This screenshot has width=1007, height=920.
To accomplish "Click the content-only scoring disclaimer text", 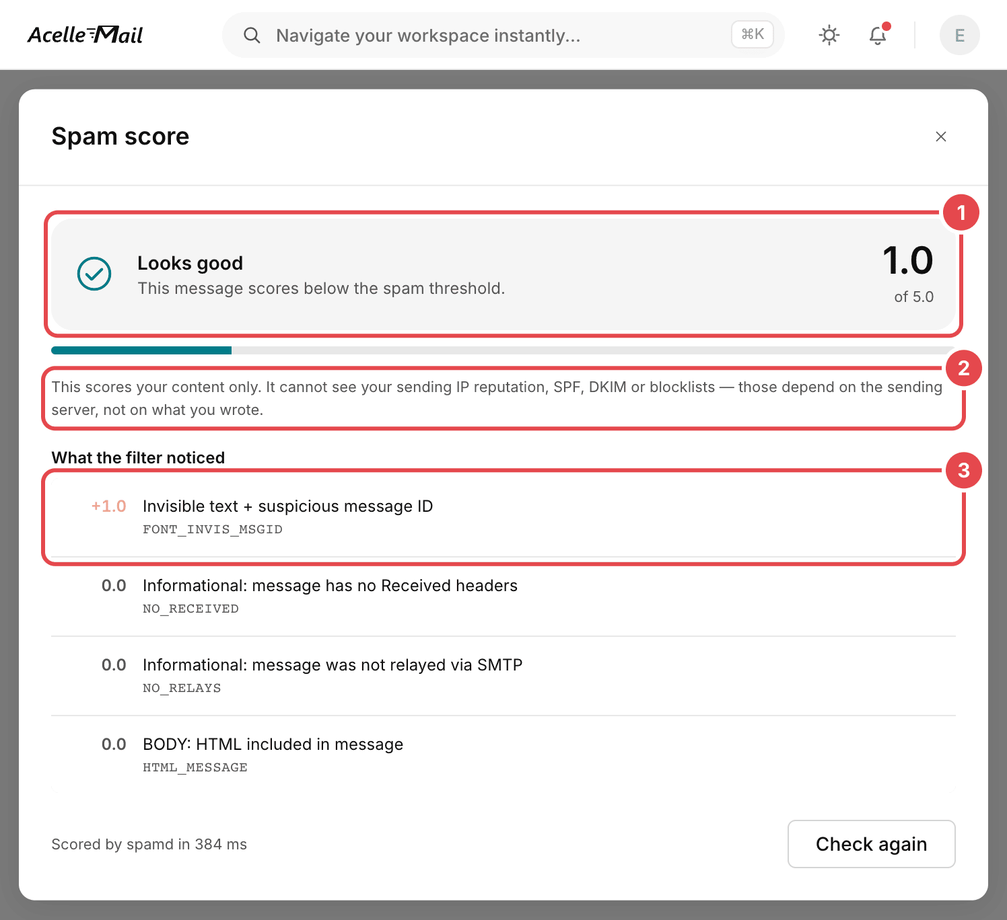I will [x=497, y=398].
